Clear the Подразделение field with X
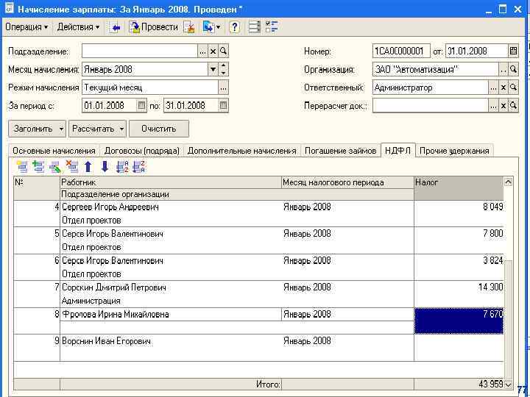This screenshot has width=530, height=397. point(213,51)
